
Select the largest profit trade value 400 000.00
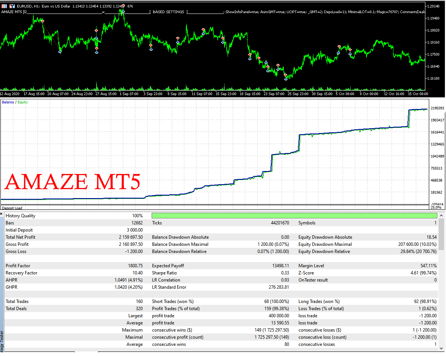(x=279, y=315)
